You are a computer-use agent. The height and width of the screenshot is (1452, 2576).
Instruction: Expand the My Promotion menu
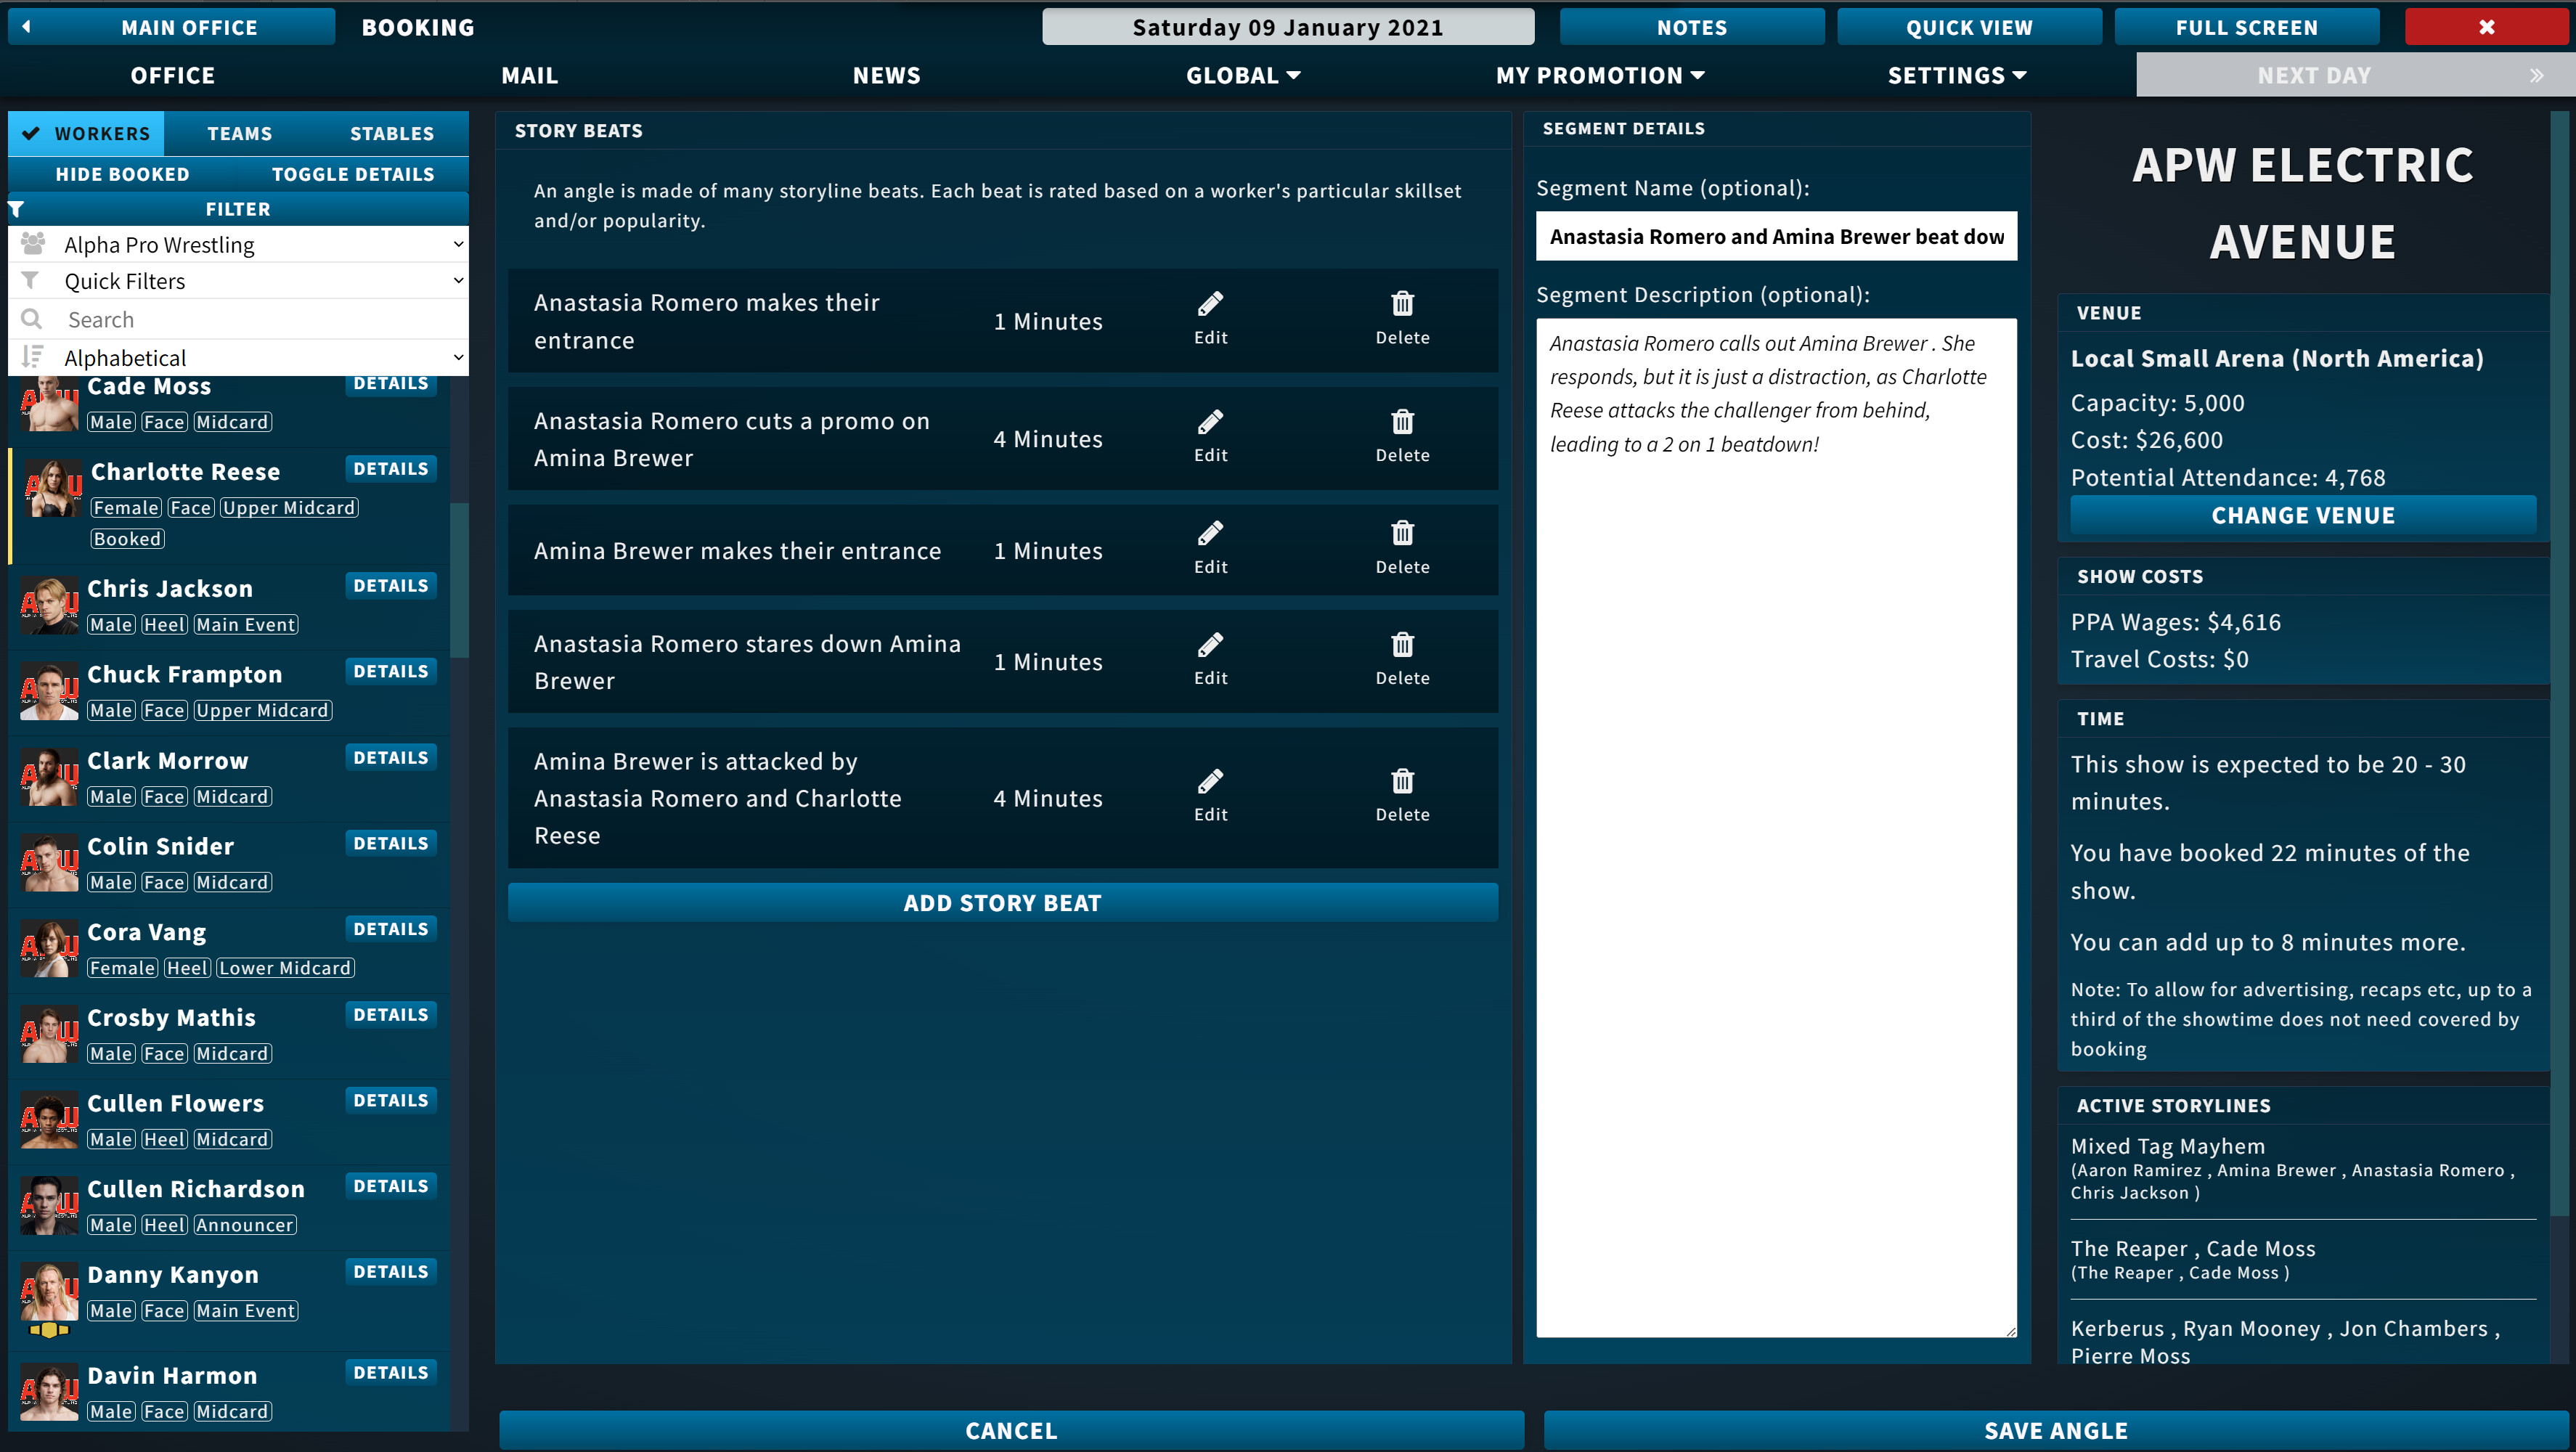click(x=1600, y=74)
